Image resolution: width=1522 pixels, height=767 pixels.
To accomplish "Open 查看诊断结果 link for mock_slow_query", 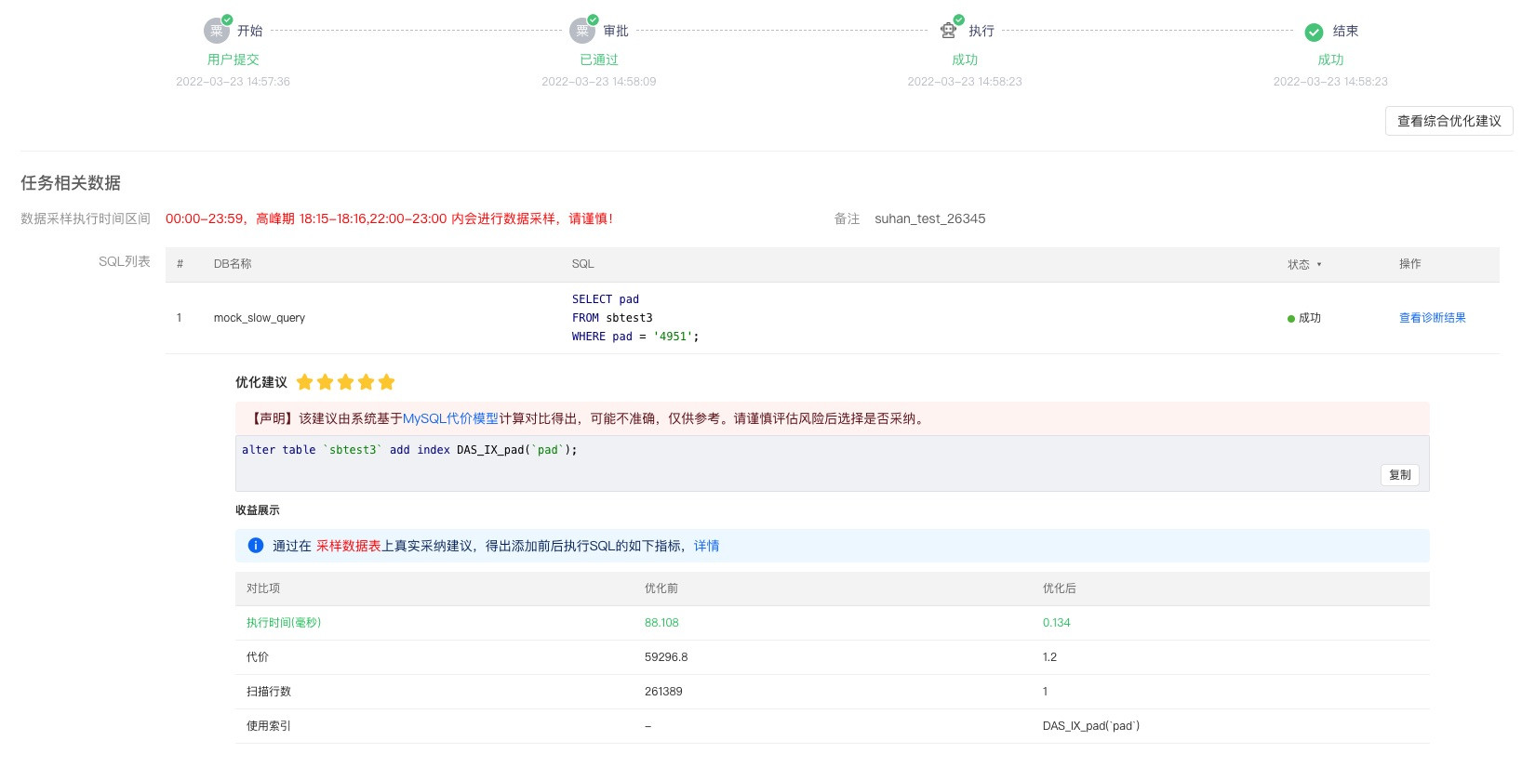I will [x=1432, y=318].
